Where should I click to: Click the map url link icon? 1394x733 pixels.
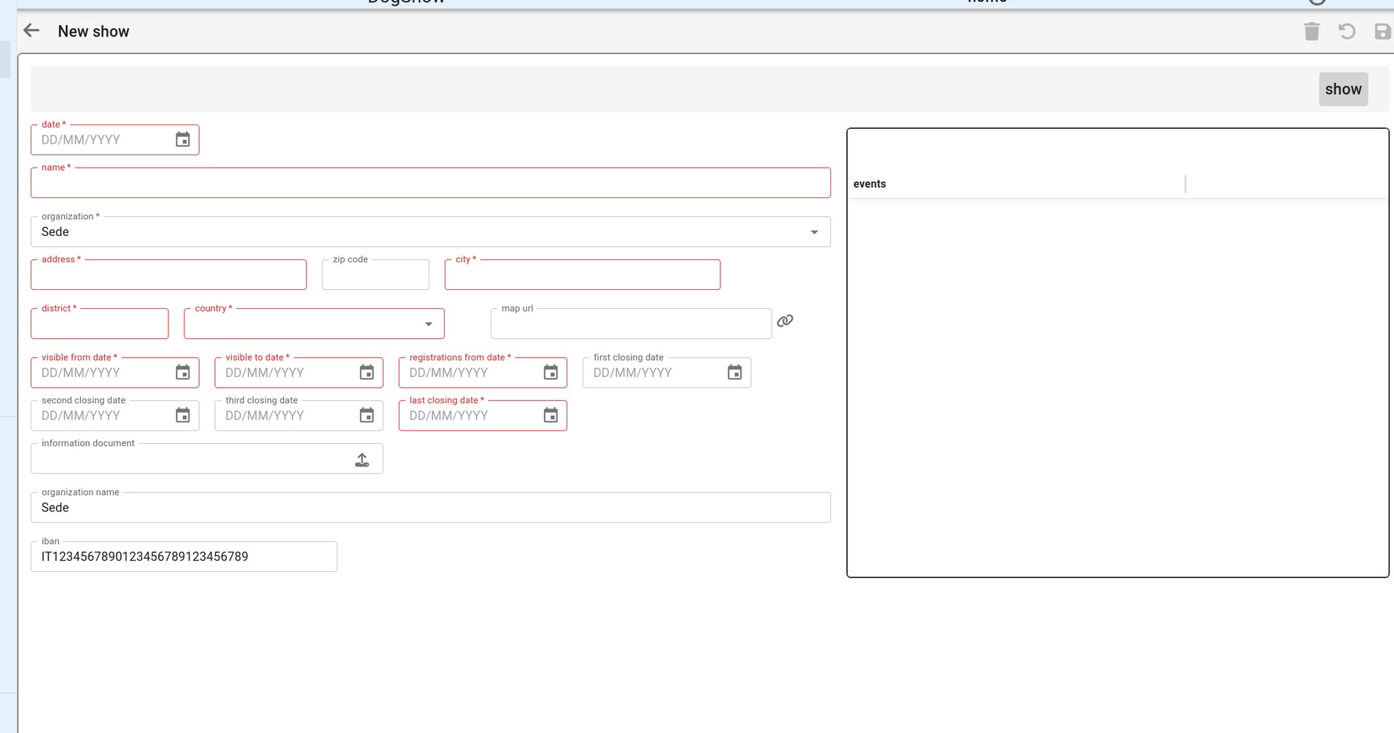coord(785,321)
